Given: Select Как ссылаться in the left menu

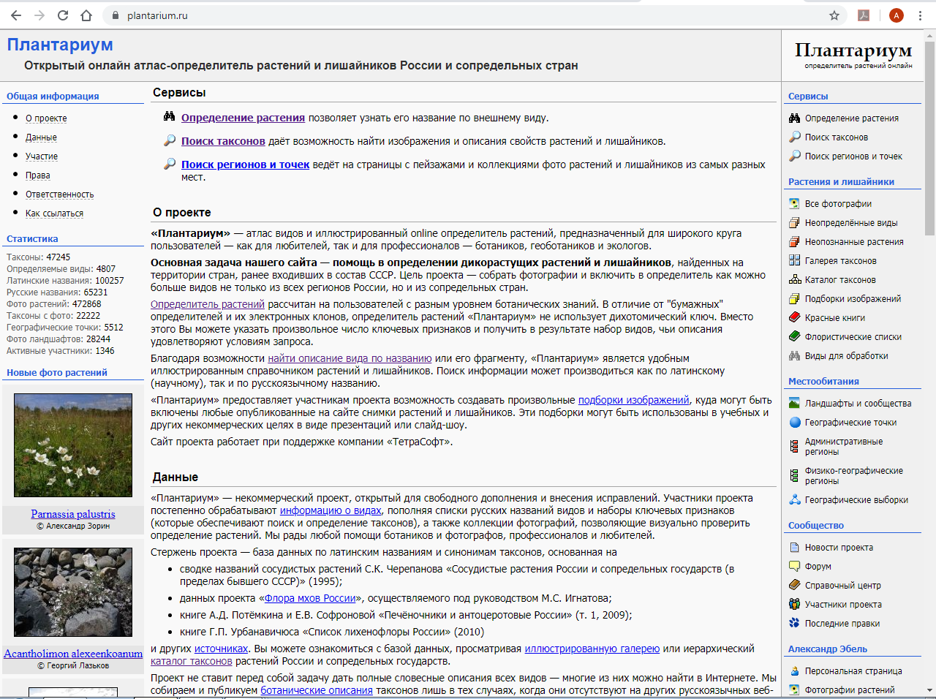Looking at the screenshot, I should 54,214.
